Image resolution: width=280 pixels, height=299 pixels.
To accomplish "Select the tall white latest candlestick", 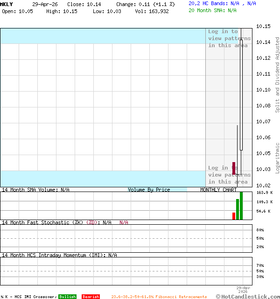I will [241, 93].
